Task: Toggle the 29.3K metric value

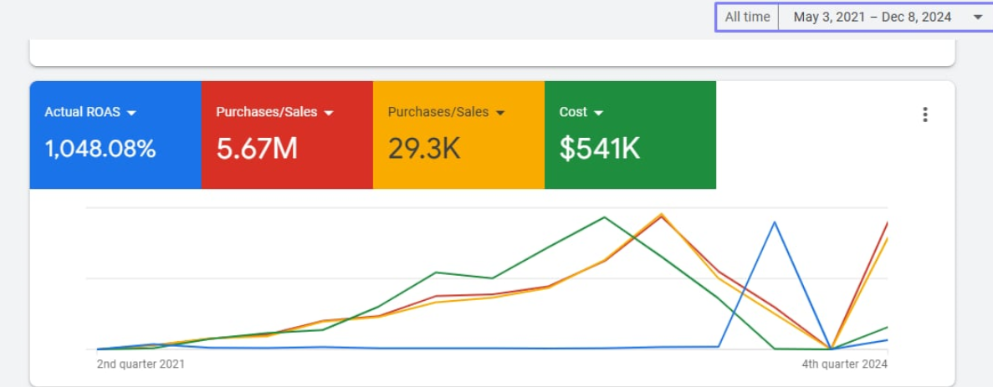Action: coord(423,150)
